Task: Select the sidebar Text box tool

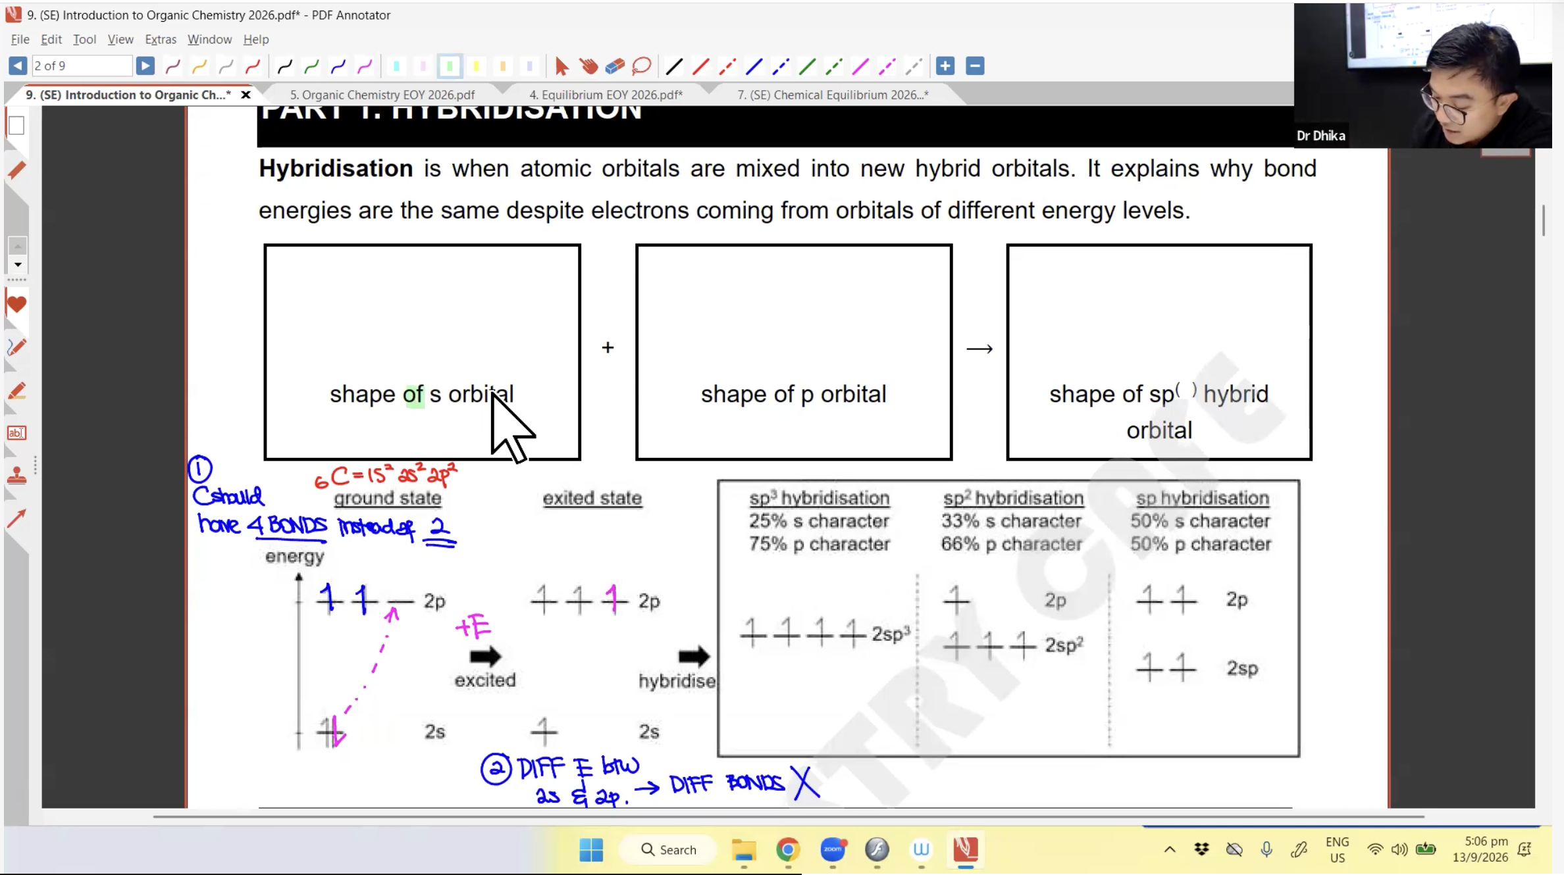Action: coord(16,432)
